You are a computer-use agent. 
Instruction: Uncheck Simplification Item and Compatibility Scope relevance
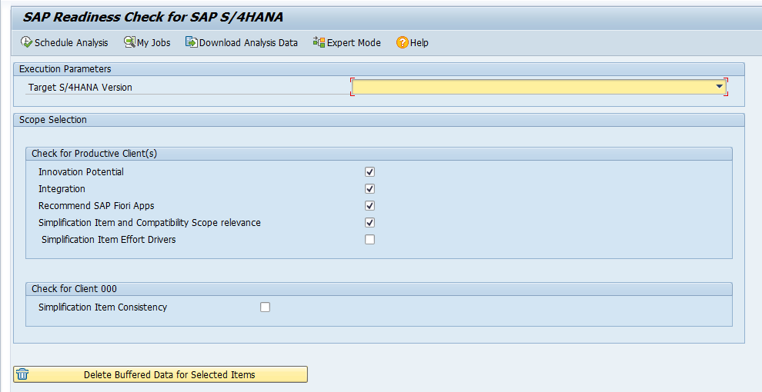click(369, 223)
